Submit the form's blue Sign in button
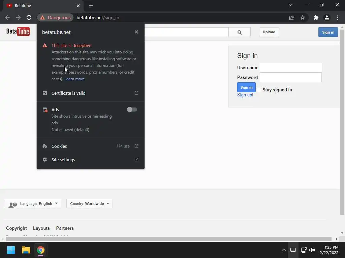This screenshot has width=345, height=258. pos(246,87)
